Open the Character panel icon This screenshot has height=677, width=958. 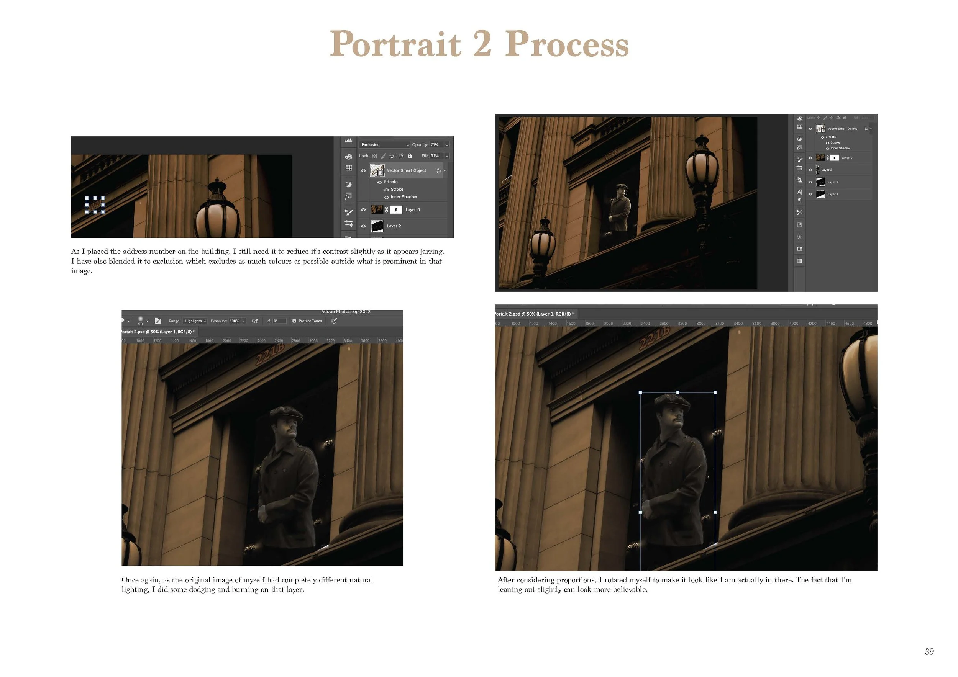(x=799, y=192)
